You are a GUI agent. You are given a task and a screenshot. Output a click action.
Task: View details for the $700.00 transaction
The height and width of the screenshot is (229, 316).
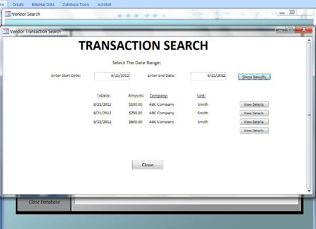tap(254, 113)
